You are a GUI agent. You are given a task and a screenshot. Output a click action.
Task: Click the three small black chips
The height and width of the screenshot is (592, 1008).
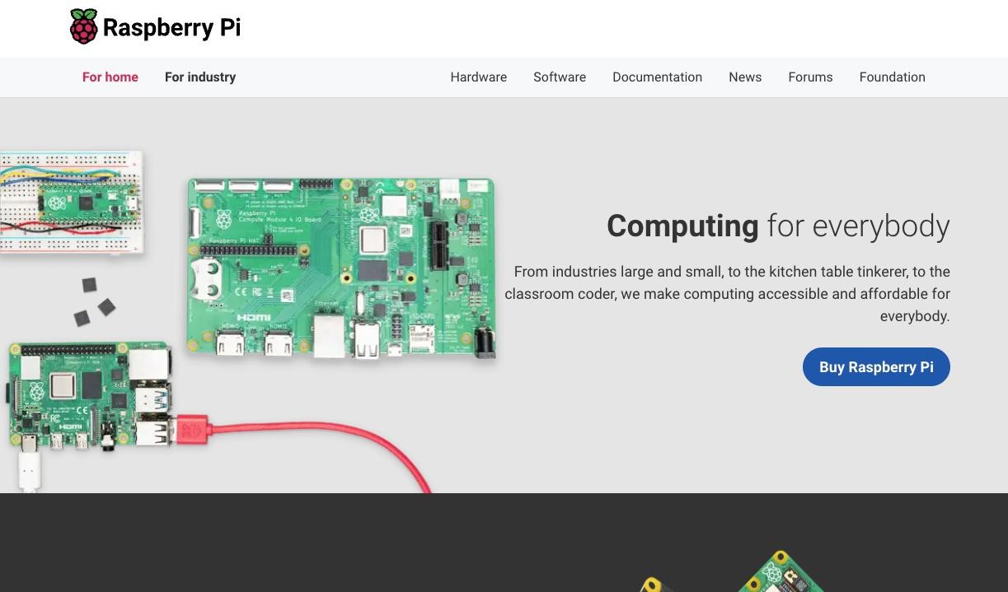94,302
